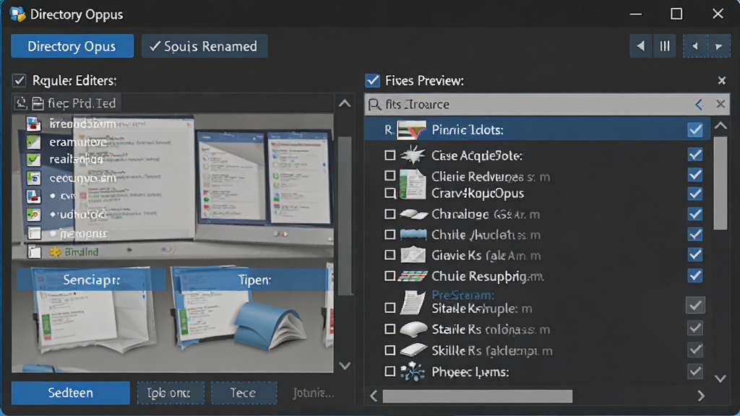Click the flat slab icon beside Skille Rs
This screenshot has width=740, height=416.
(x=413, y=350)
